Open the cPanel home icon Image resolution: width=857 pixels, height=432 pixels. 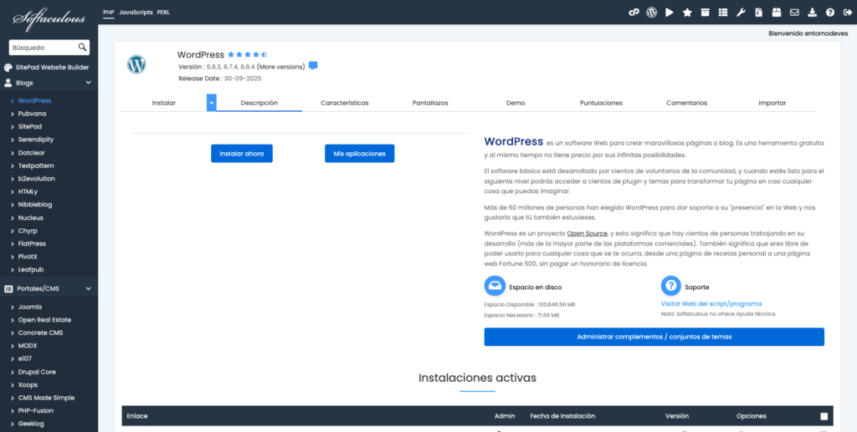(x=634, y=13)
